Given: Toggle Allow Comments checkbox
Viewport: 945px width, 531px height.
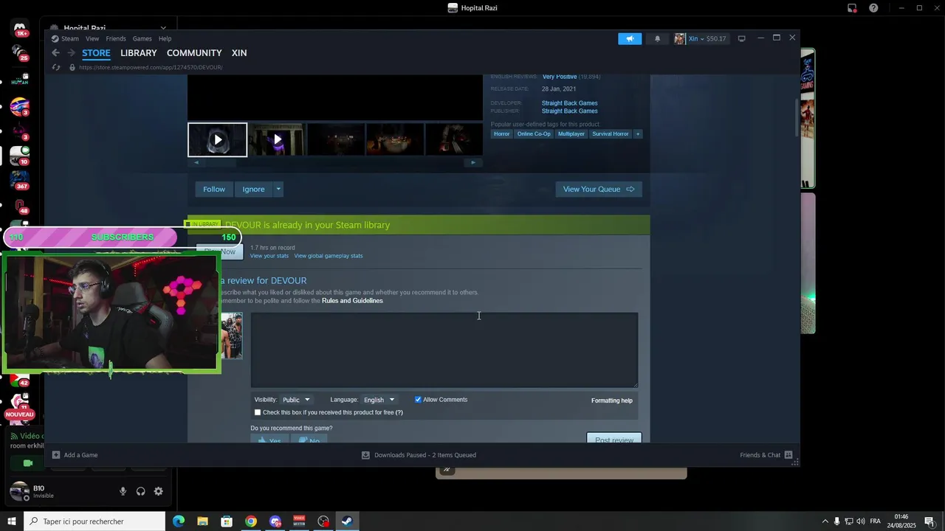Looking at the screenshot, I should click(418, 400).
